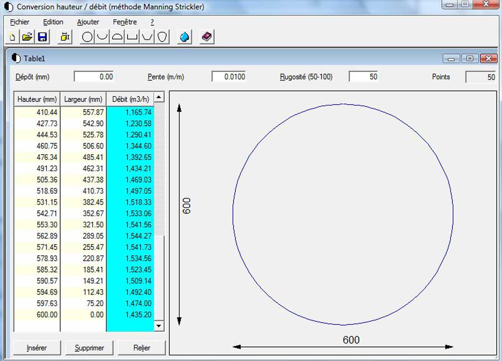
Task: Click the table scrollbar down arrow
Action: coord(159,326)
